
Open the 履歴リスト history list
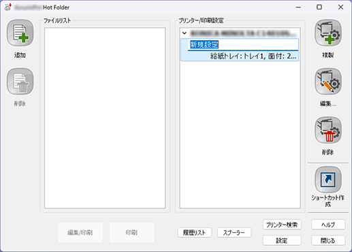[x=195, y=232]
